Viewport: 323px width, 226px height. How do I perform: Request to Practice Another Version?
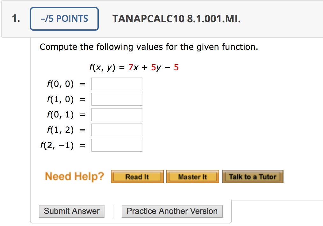[172, 211]
